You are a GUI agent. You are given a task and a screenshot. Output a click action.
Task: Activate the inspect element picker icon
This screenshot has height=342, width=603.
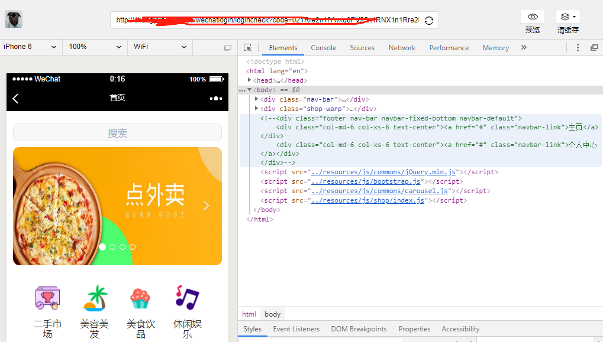pyautogui.click(x=248, y=48)
